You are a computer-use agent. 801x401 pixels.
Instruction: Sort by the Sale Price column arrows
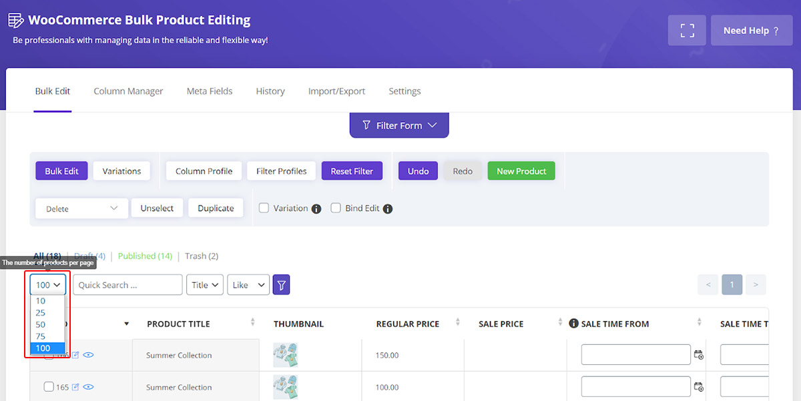click(560, 323)
